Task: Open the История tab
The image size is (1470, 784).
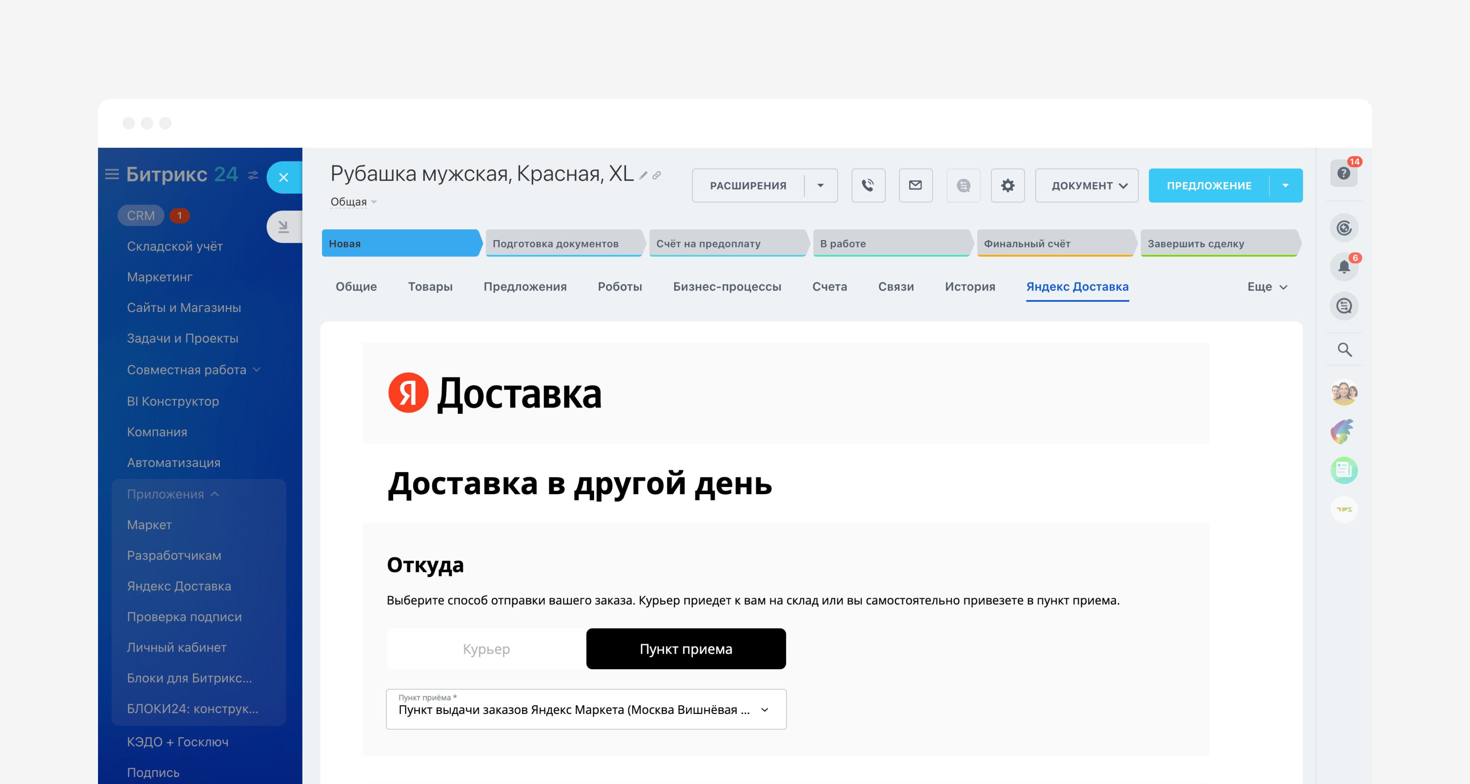Action: click(x=970, y=286)
